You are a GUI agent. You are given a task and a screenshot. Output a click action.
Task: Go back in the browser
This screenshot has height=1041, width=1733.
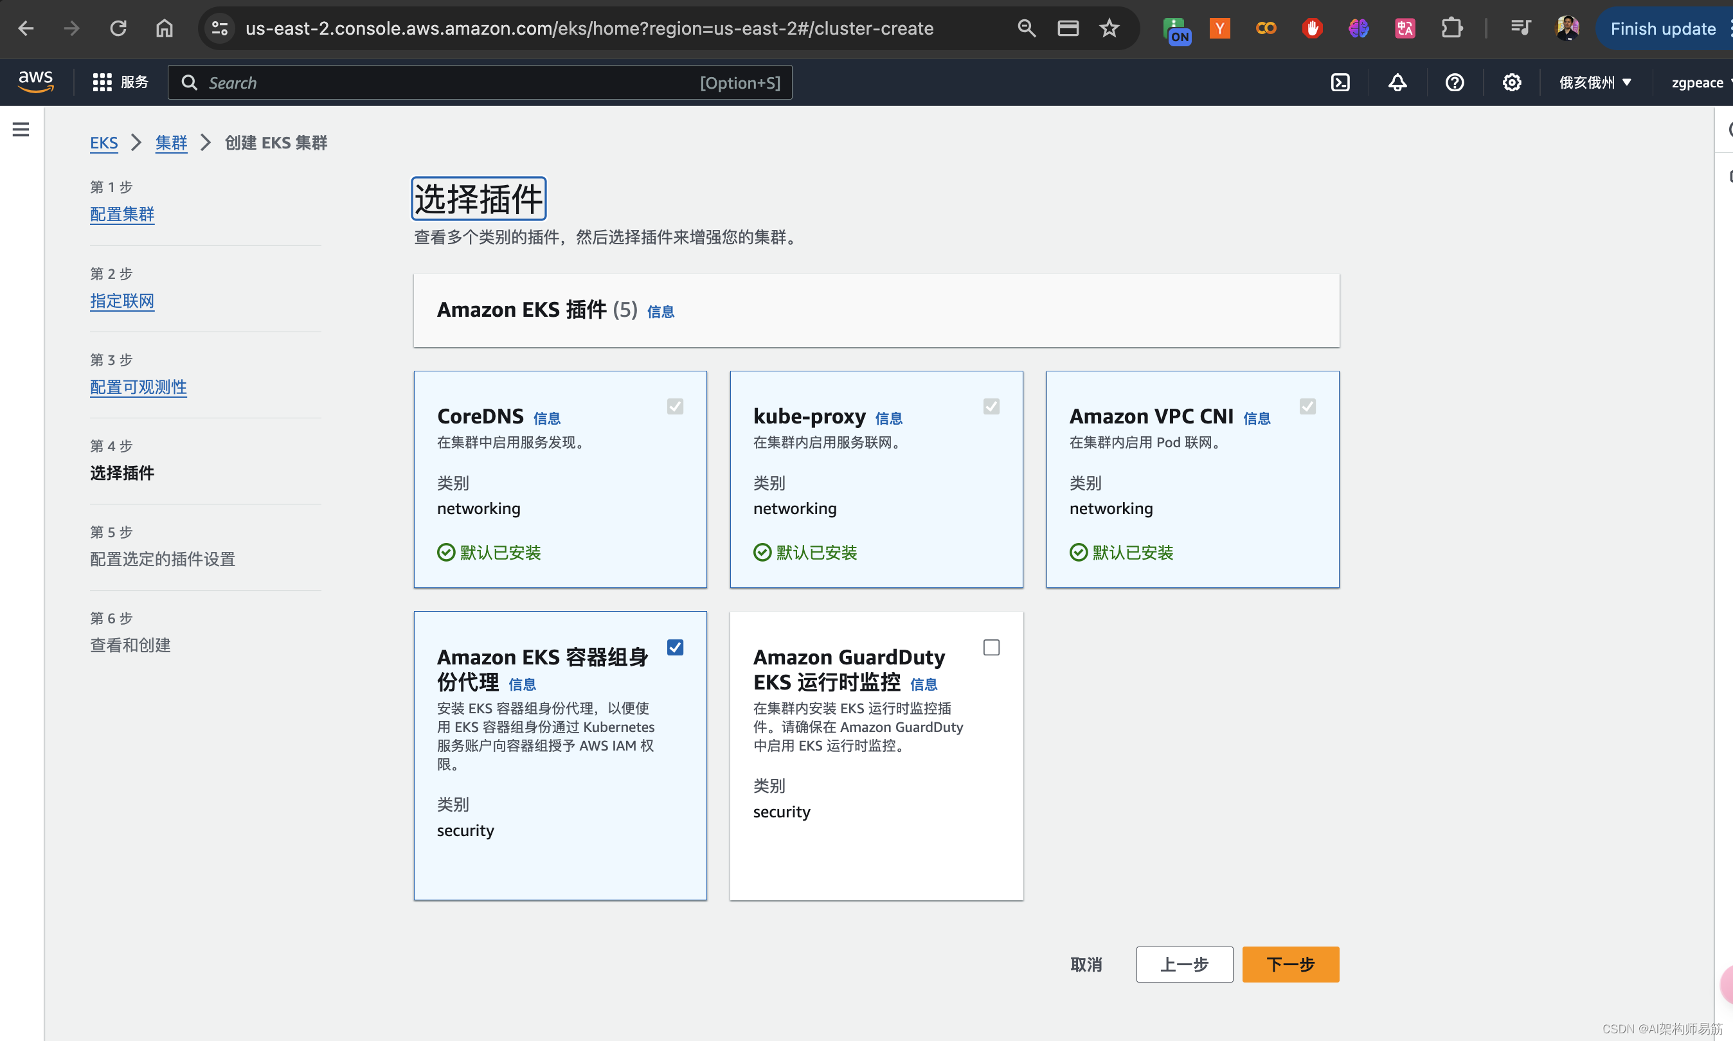26,28
